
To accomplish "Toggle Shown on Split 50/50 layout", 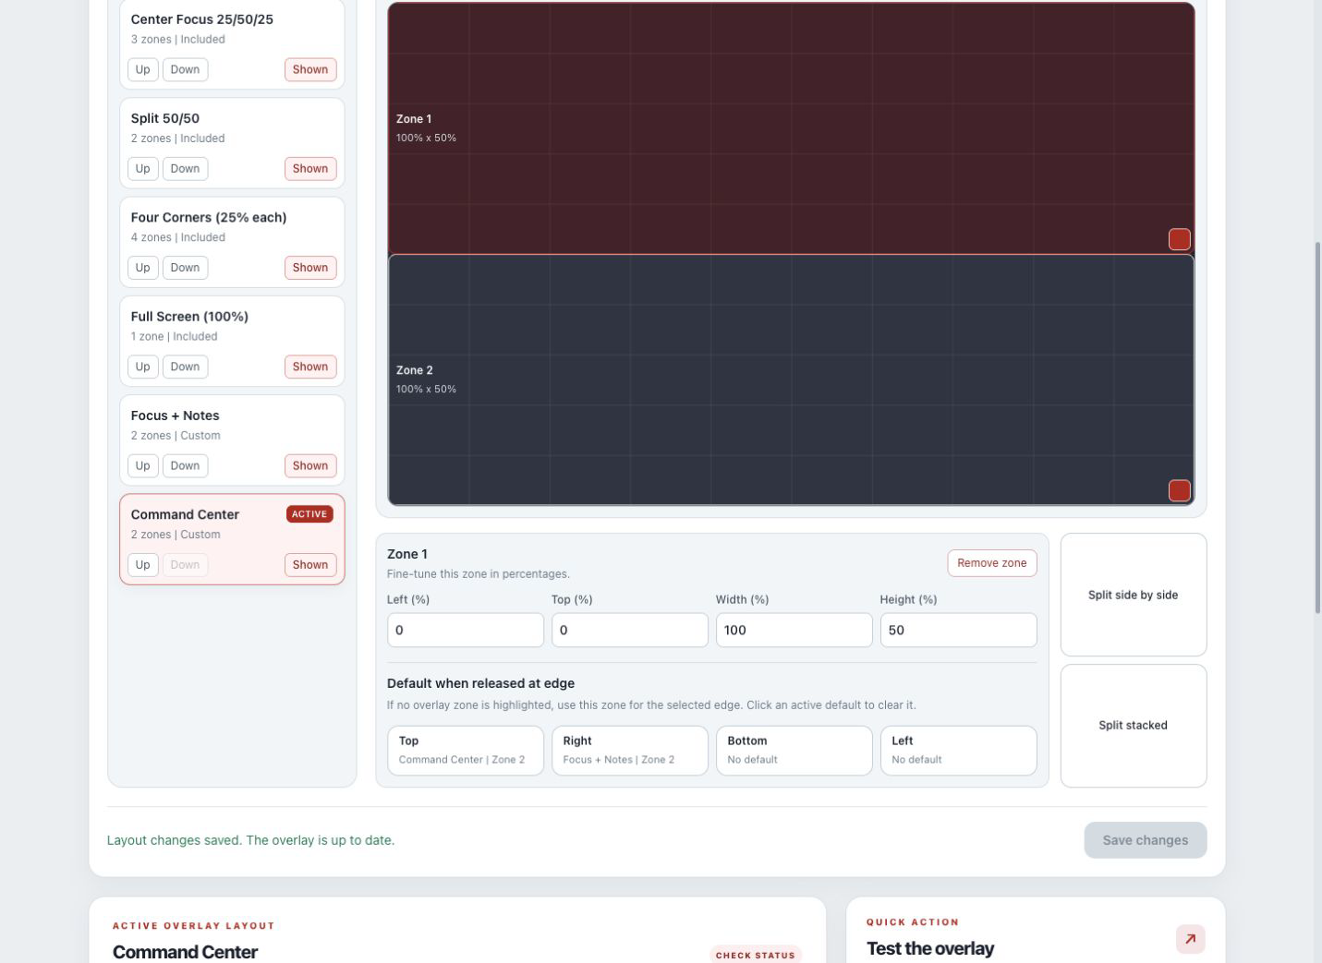I will point(310,168).
